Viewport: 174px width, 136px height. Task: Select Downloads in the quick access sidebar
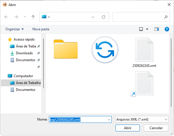(24, 53)
